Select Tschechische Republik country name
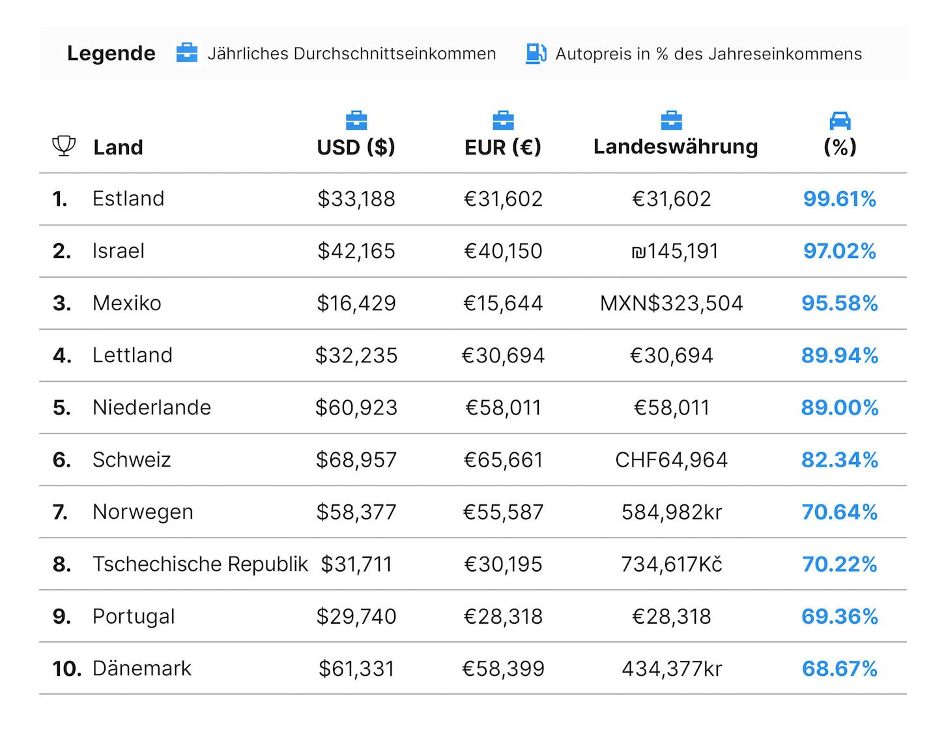Image resolution: width=946 pixels, height=741 pixels. 200,564
